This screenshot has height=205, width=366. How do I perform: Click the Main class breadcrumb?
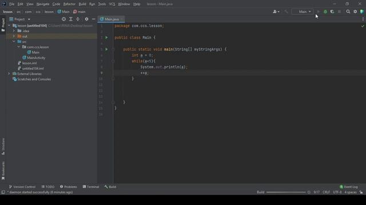[63, 11]
